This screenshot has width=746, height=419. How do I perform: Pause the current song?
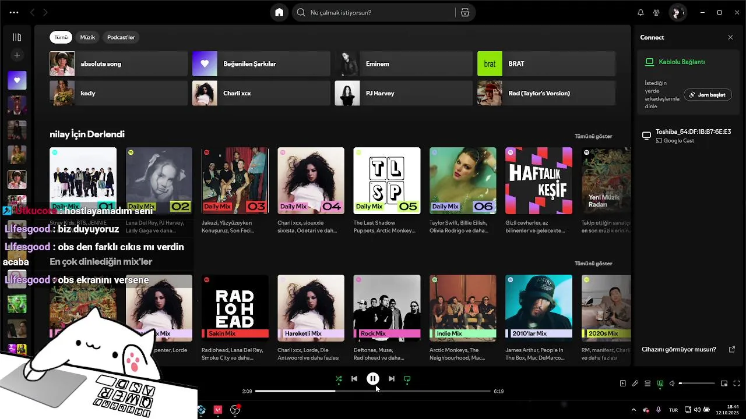tap(373, 379)
